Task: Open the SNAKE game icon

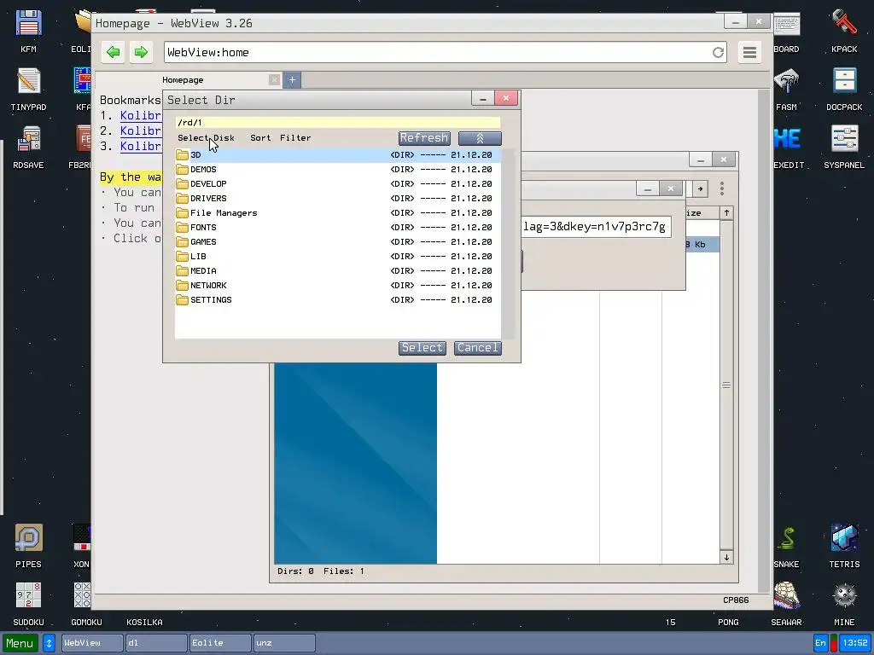Action: [x=786, y=546]
